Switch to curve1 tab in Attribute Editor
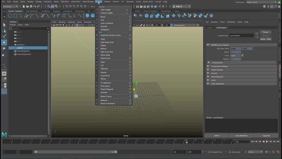This screenshot has height=159, width=282. coord(210,27)
